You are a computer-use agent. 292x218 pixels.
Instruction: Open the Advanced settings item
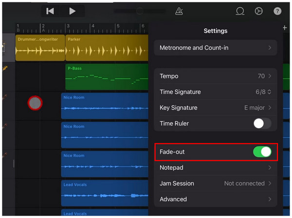point(215,199)
